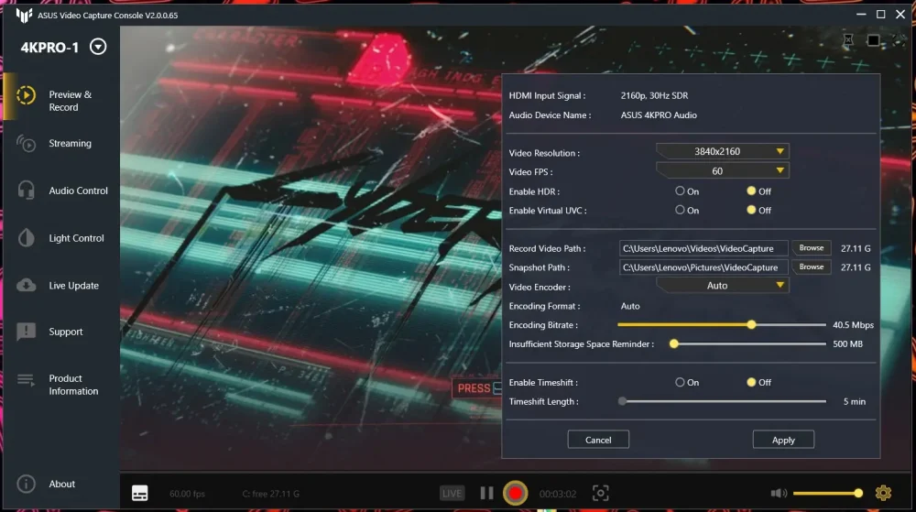The width and height of the screenshot is (916, 512).
Task: Cancel the settings changes
Action: click(x=598, y=440)
